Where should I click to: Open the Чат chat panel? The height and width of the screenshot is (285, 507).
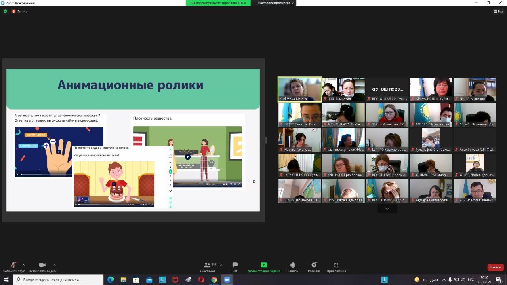(235, 265)
